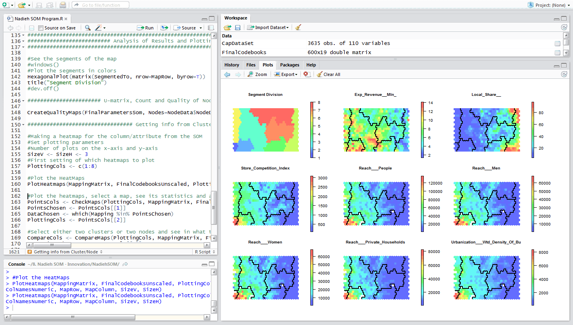Switch to the Packages tab
Screen dimensions: 573x325
(x=289, y=65)
